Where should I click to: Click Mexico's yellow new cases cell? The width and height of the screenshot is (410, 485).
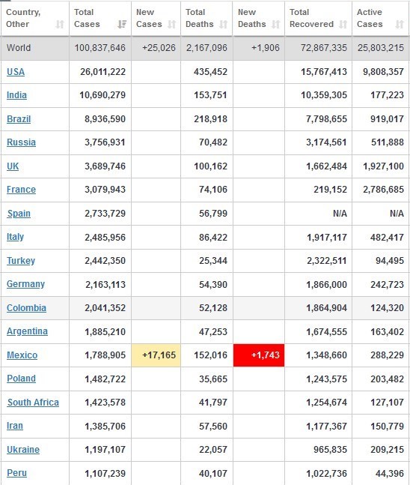(156, 355)
